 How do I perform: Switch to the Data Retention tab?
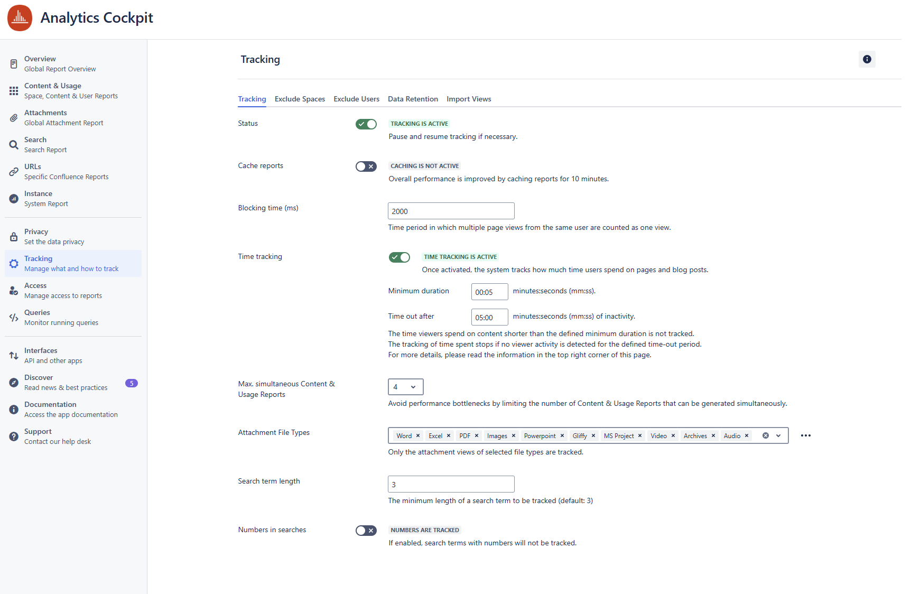pyautogui.click(x=413, y=99)
